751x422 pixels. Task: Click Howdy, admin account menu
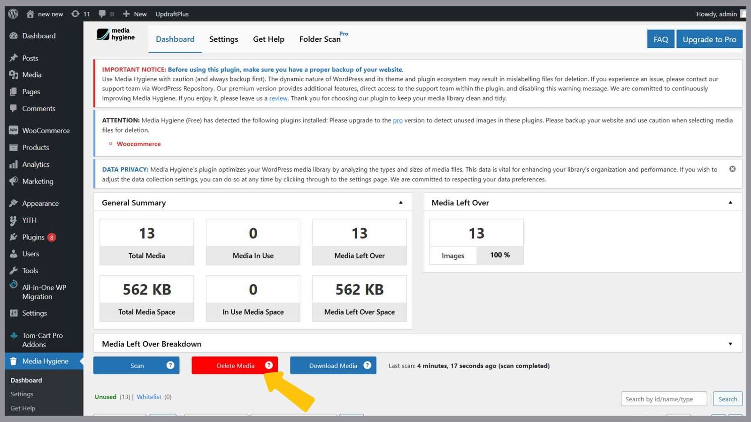[716, 14]
